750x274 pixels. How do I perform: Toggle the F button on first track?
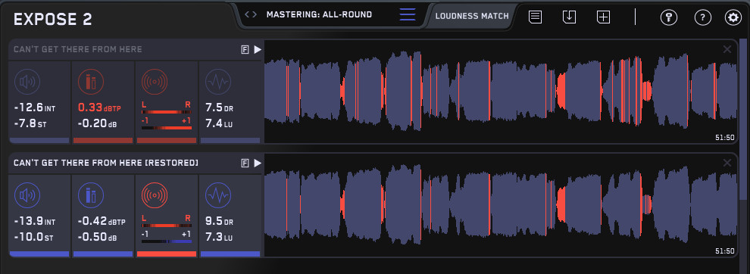245,50
